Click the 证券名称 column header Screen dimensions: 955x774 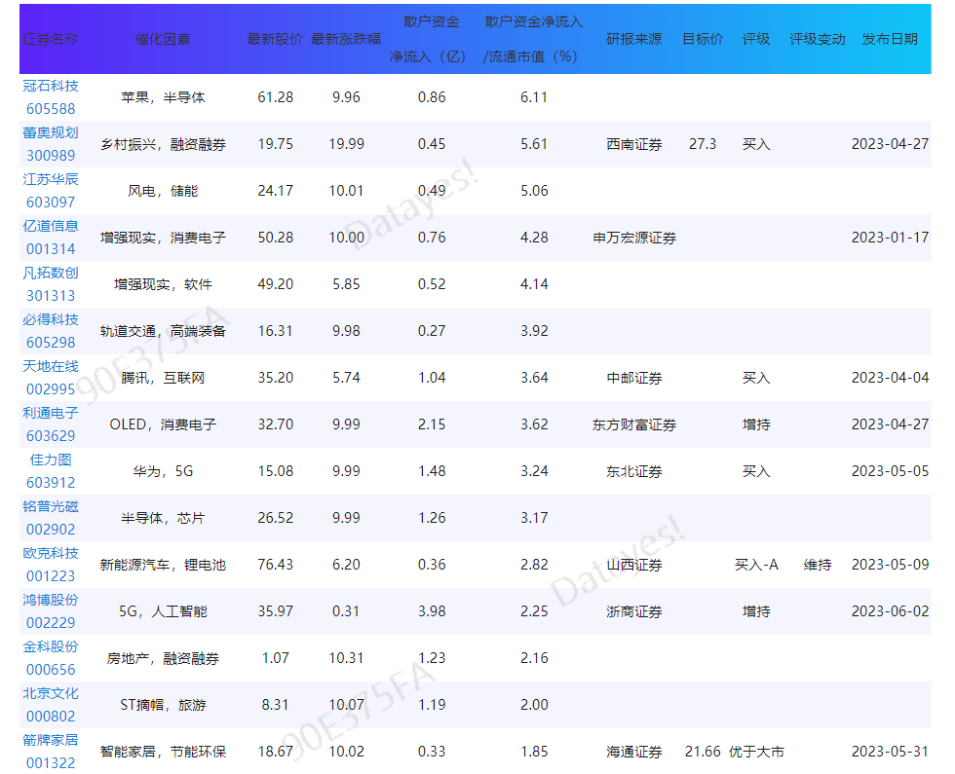tap(51, 40)
